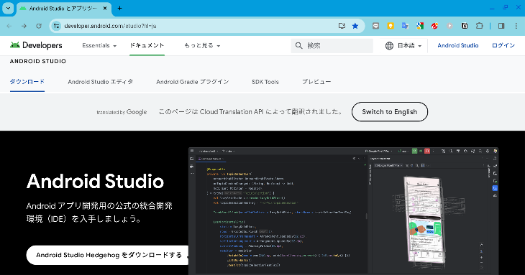
Task: Reload the current page
Action: [x=39, y=26]
